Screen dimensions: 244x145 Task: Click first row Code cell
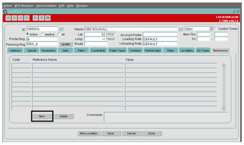click(21, 65)
